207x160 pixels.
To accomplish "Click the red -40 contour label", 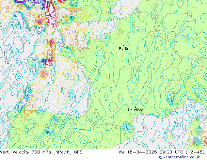I will pos(53,26).
